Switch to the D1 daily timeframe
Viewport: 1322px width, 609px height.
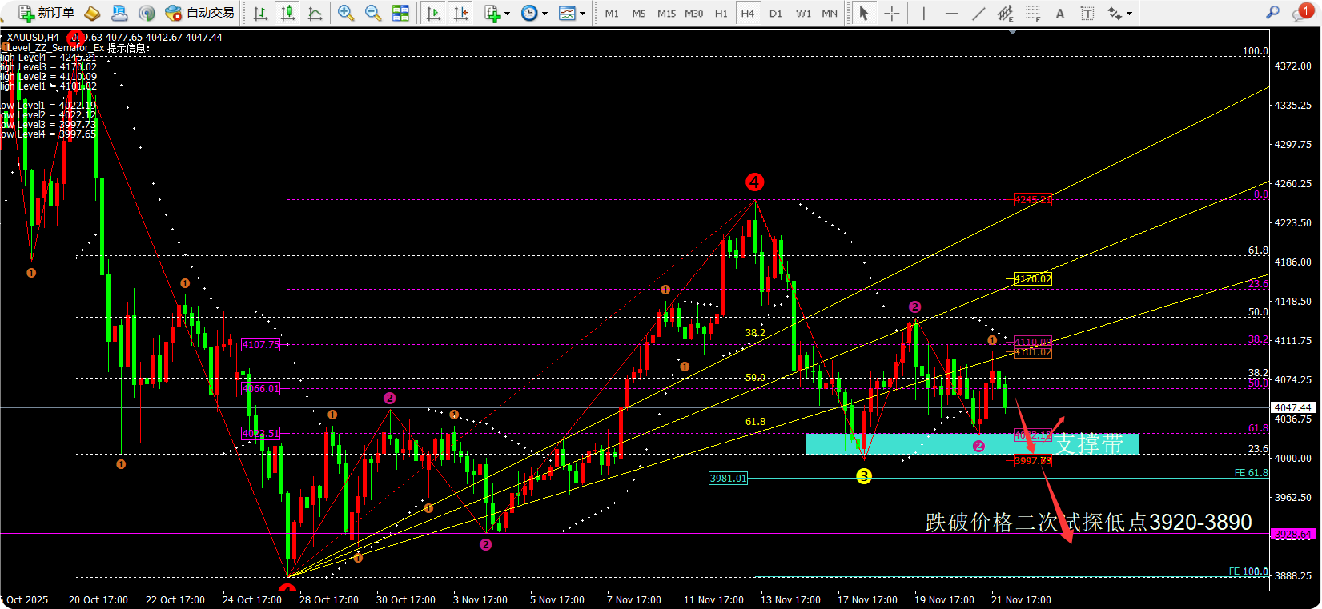coord(776,13)
